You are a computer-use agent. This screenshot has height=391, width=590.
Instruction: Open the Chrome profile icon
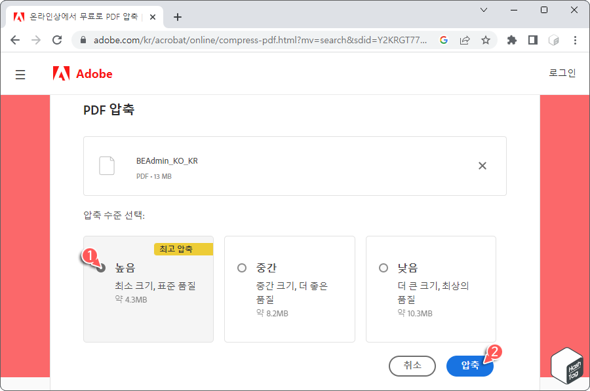(553, 40)
